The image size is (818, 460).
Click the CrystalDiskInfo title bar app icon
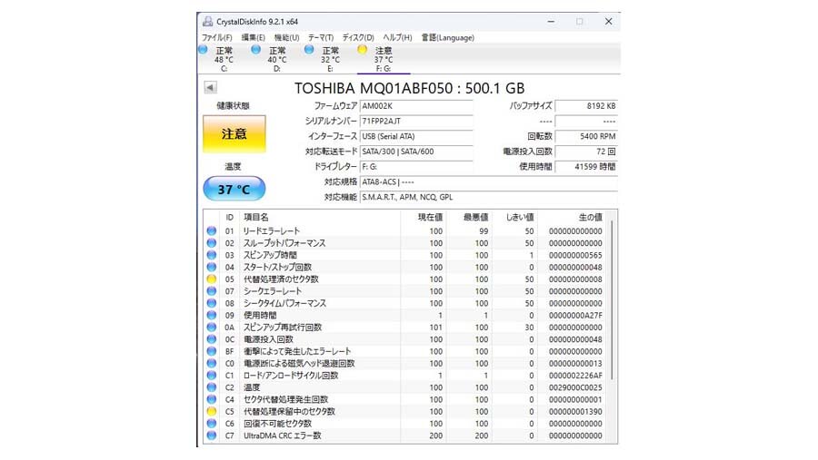click(x=207, y=22)
